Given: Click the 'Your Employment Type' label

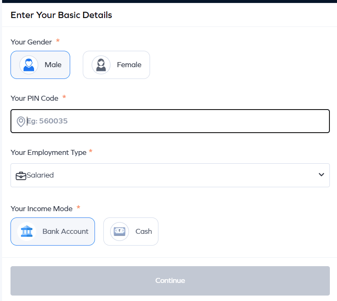Looking at the screenshot, I should coord(48,152).
